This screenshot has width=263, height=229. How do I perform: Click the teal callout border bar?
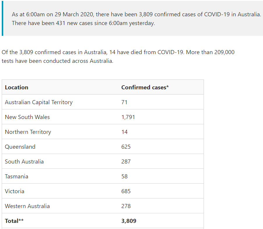[x=3, y=18]
